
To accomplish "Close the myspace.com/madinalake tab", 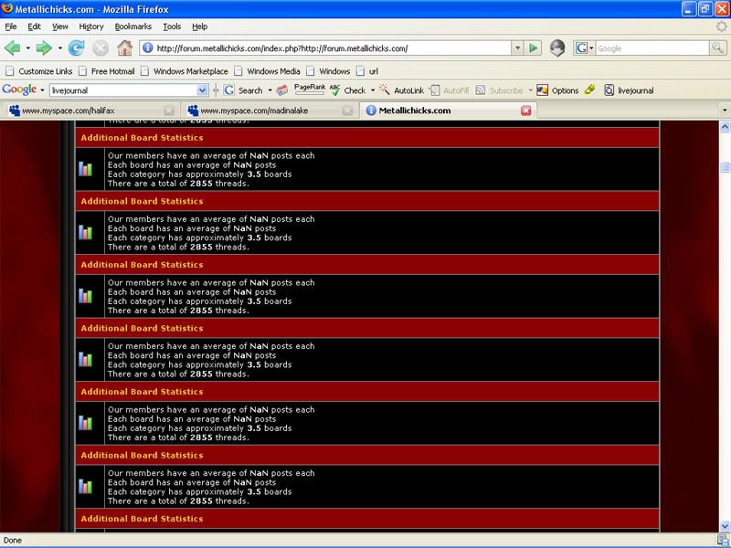I will click(x=348, y=111).
